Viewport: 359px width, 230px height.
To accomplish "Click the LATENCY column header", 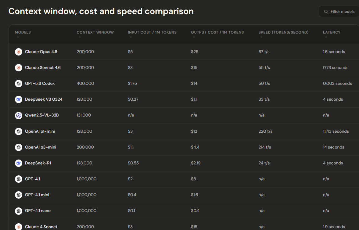I will tap(332, 32).
